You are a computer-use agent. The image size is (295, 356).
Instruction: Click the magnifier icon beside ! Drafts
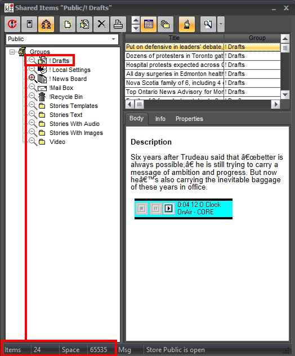click(33, 60)
